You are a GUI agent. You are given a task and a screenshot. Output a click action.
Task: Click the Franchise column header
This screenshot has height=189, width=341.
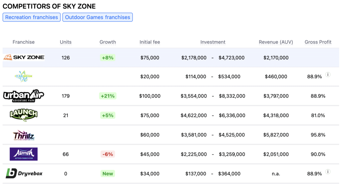[24, 42]
